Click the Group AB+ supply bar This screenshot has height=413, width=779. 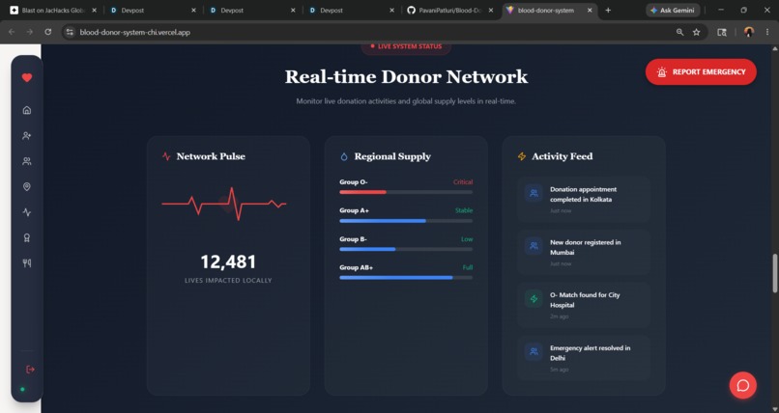coord(406,278)
